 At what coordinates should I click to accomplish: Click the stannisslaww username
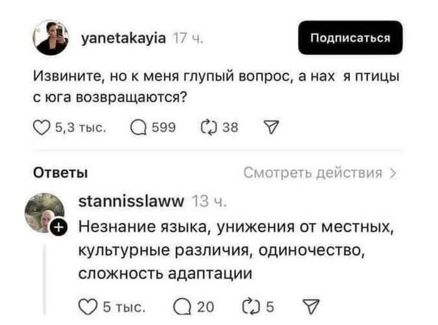coord(130,202)
